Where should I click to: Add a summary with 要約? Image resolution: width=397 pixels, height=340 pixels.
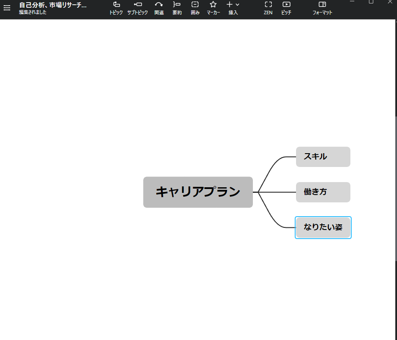[177, 8]
